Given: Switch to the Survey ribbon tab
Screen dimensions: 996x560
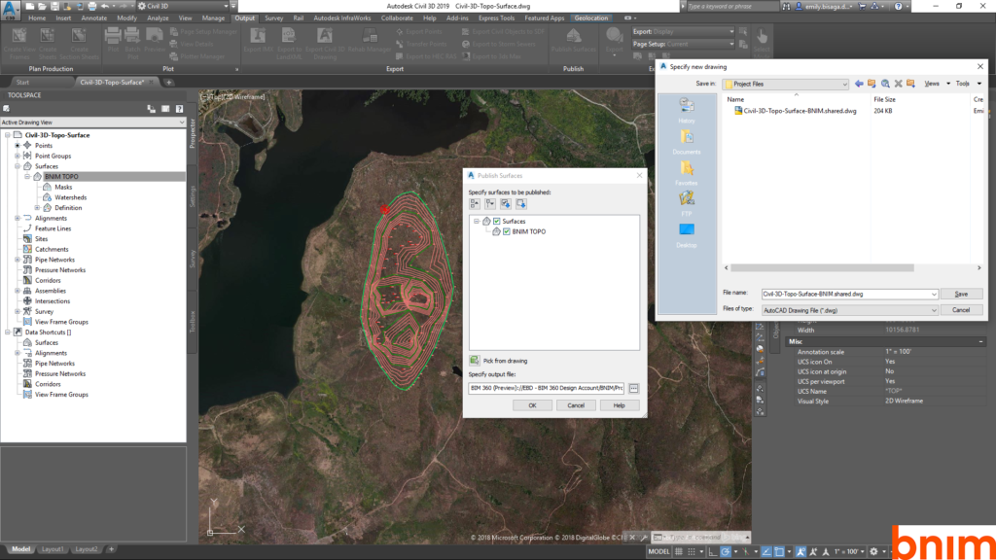Looking at the screenshot, I should pos(274,17).
